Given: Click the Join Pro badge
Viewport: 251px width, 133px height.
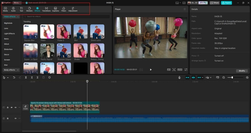Looking at the screenshot, I should 203,3.
